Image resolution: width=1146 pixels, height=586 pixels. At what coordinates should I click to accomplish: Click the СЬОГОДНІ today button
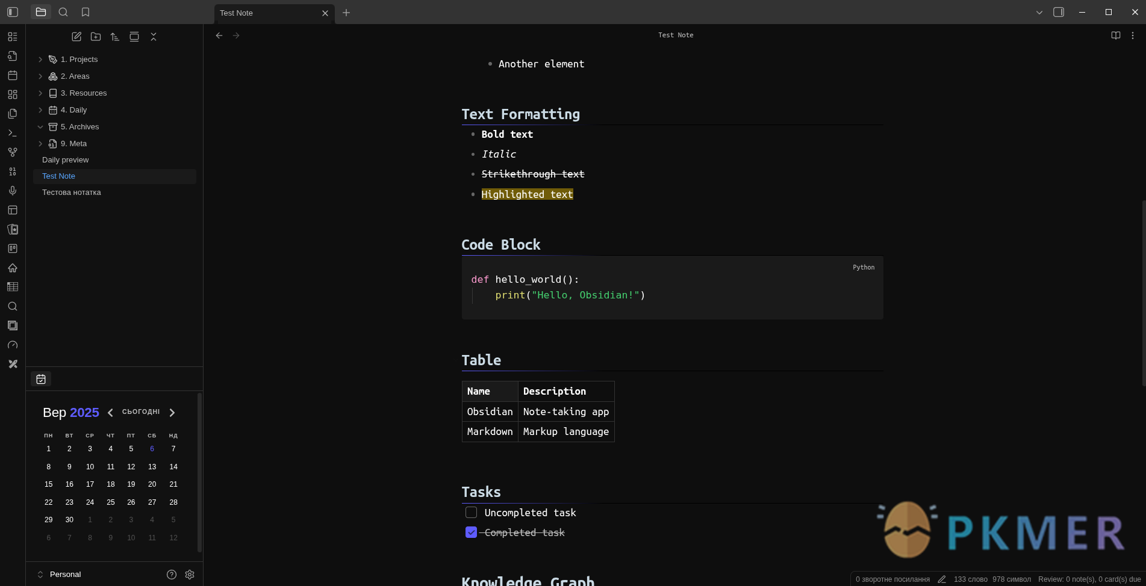[x=141, y=412]
